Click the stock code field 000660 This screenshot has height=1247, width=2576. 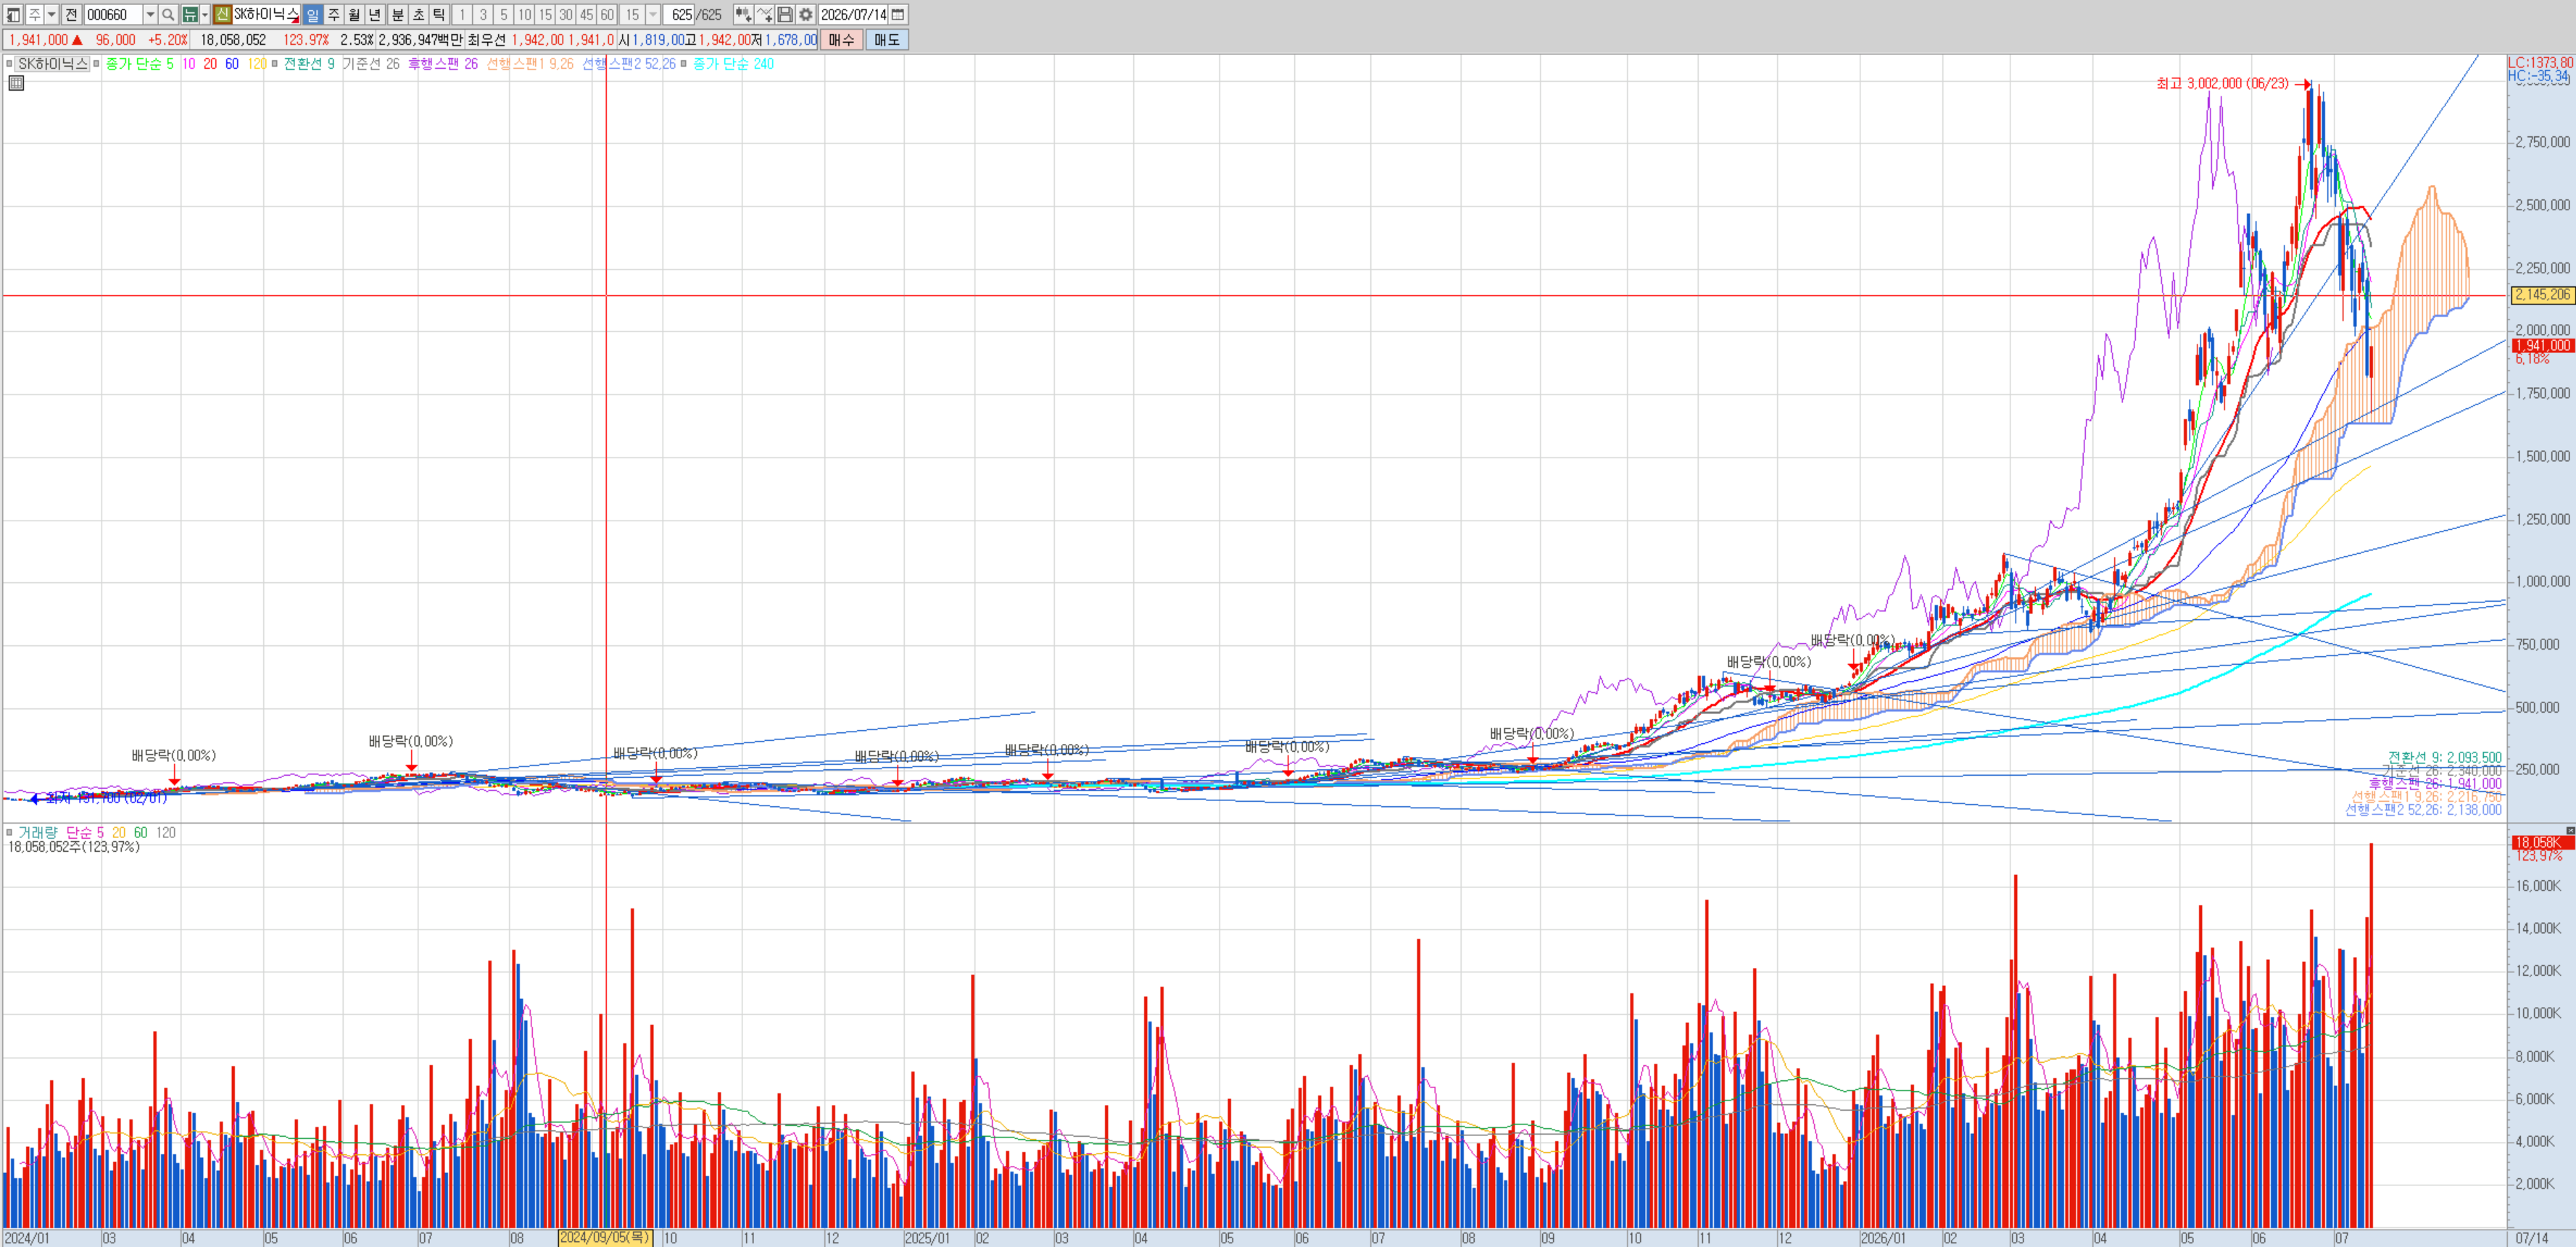113,15
